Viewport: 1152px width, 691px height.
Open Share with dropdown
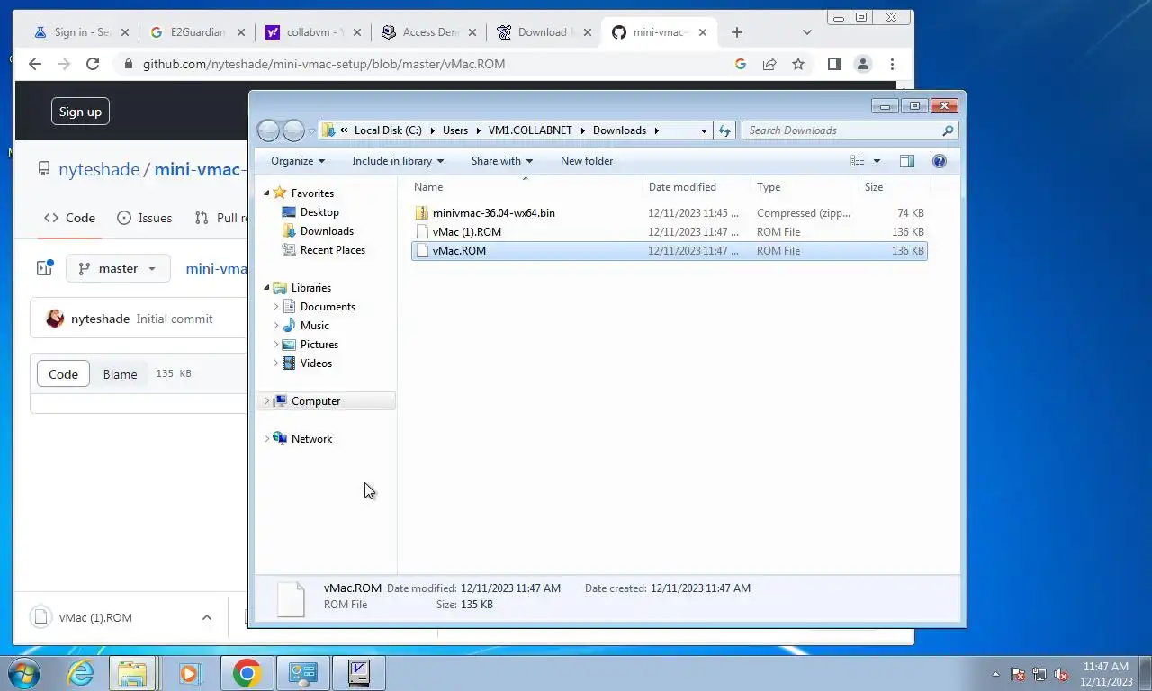click(501, 161)
